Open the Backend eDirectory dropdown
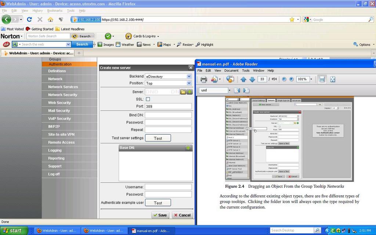This screenshot has height=235, width=376. [x=189, y=76]
